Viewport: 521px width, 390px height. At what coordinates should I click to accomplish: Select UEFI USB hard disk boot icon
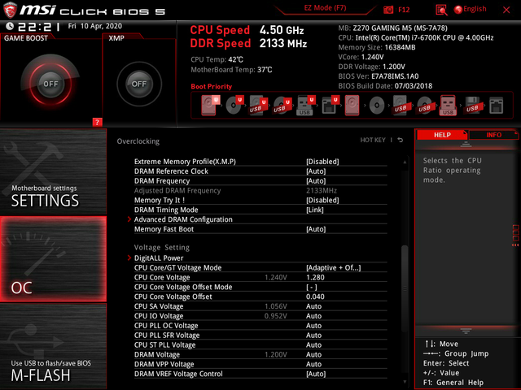(x=259, y=105)
